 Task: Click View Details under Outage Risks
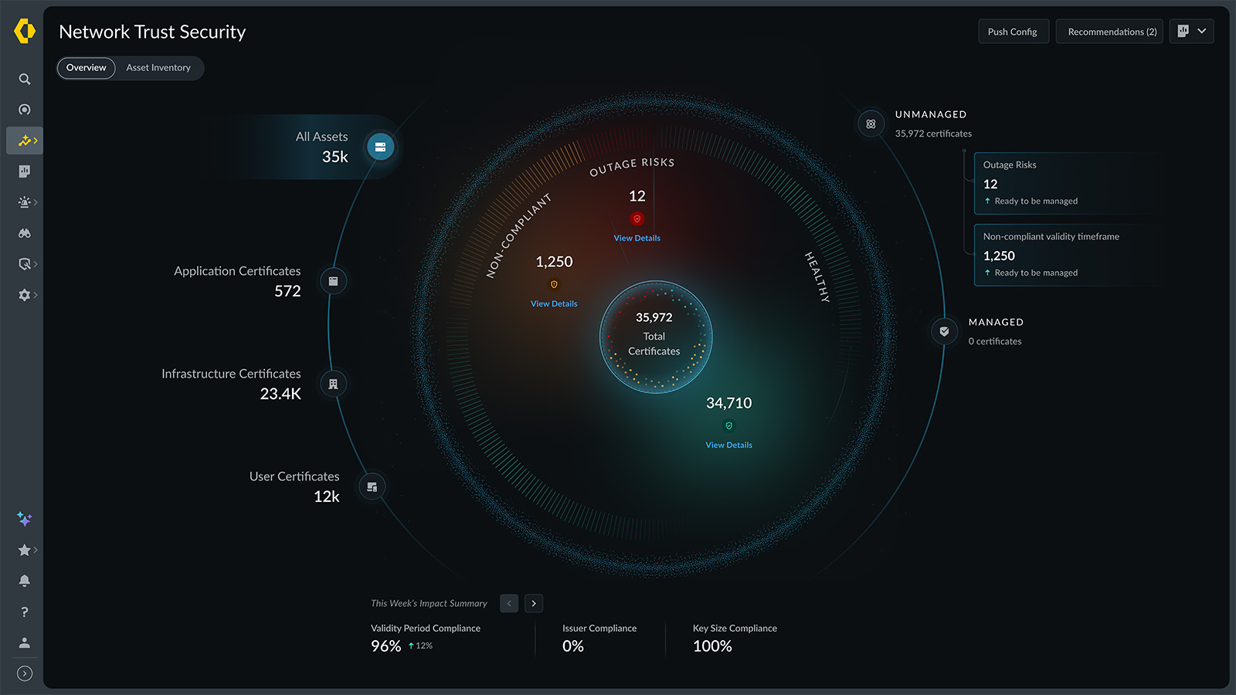[x=637, y=238]
